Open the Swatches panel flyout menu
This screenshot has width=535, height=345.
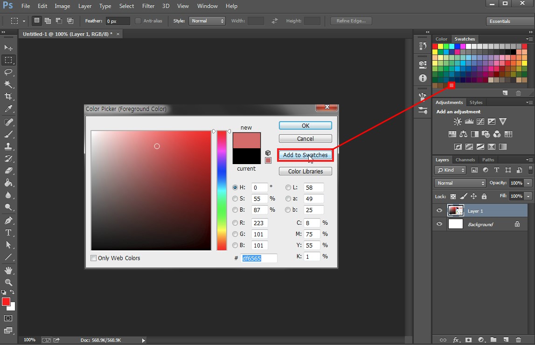[529, 39]
